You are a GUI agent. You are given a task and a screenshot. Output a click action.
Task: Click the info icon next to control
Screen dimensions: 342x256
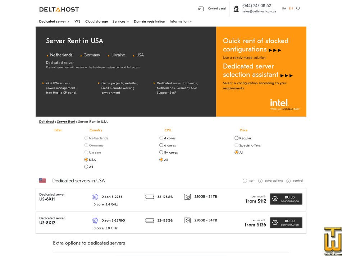click(x=288, y=181)
